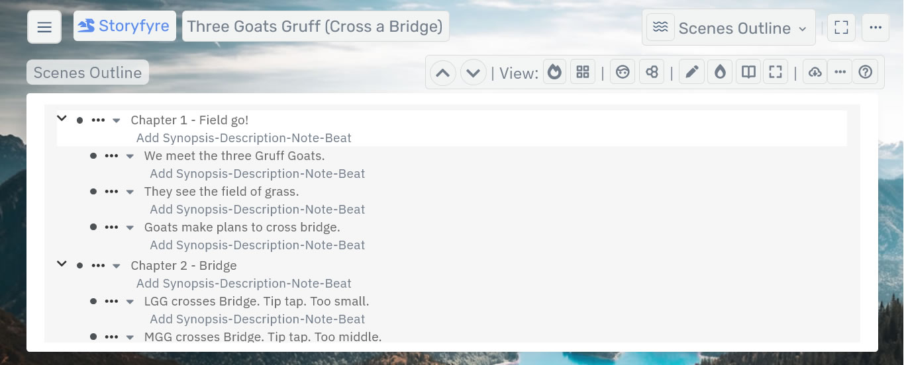Viewport: 904px width, 365px height.
Task: Switch to the grid view icon
Action: (x=583, y=72)
